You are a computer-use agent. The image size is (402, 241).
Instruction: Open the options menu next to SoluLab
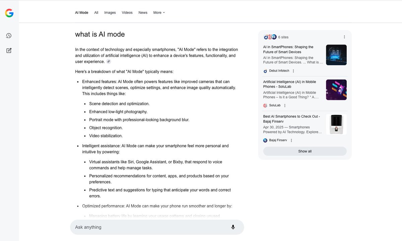click(x=285, y=106)
